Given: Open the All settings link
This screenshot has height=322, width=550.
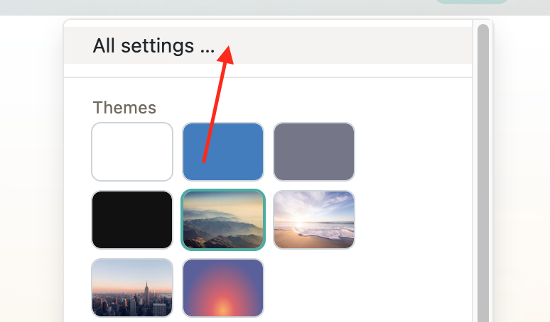Looking at the screenshot, I should (153, 46).
